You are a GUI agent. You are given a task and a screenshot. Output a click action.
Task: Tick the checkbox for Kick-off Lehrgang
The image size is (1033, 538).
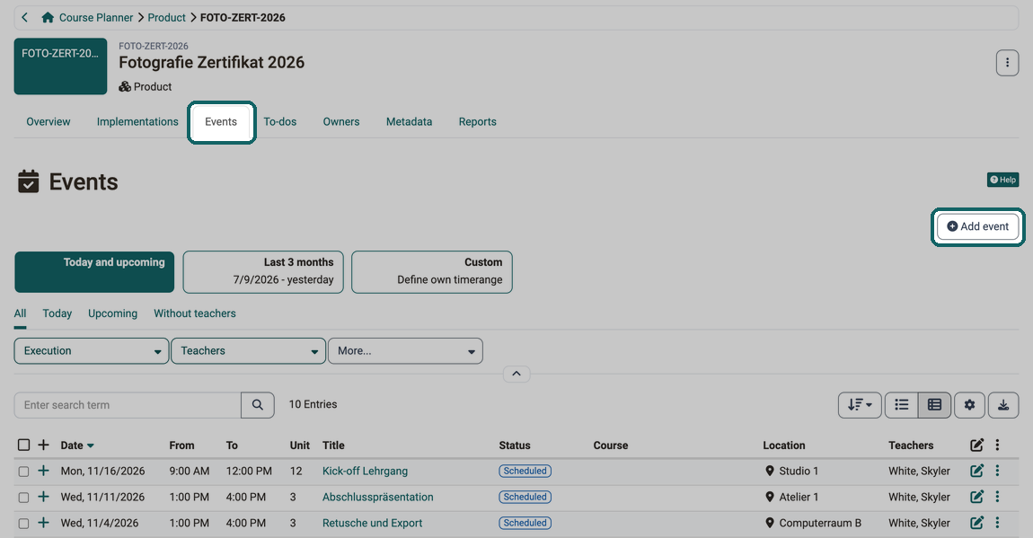[x=23, y=472]
